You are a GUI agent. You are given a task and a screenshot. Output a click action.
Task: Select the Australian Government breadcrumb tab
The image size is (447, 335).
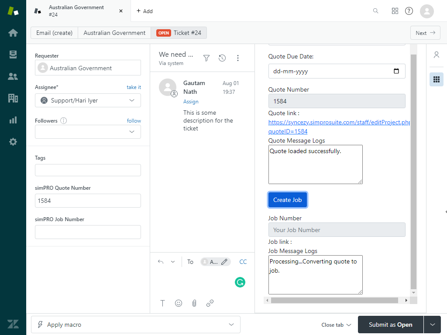(114, 33)
